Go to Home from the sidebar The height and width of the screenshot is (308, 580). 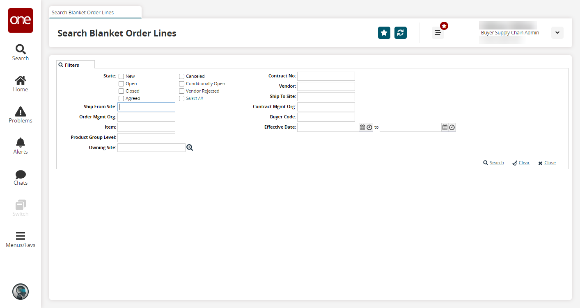21,84
